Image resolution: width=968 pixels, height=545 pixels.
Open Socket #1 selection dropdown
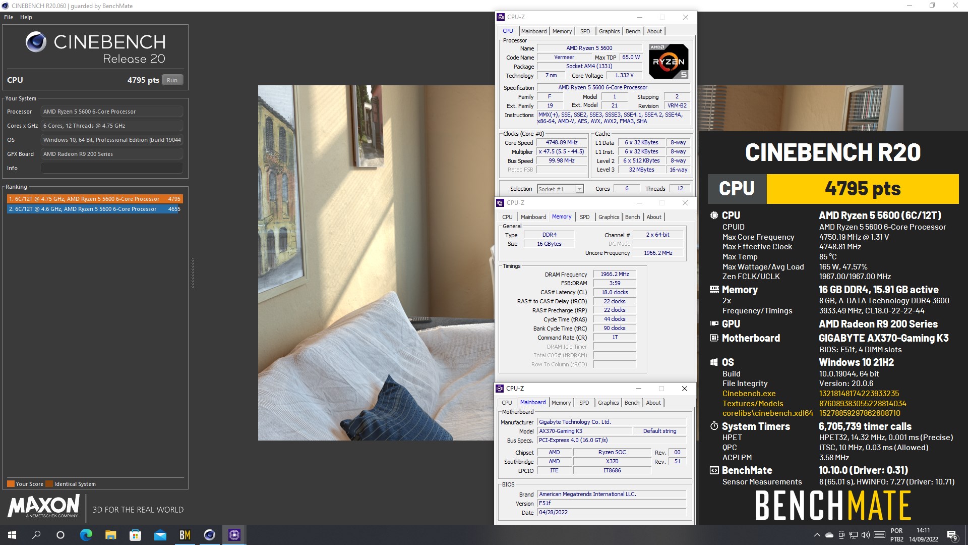[560, 189]
